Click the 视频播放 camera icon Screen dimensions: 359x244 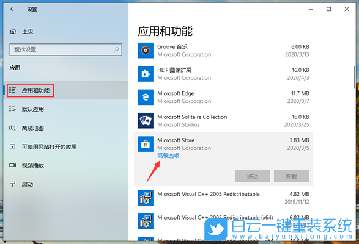click(12, 165)
